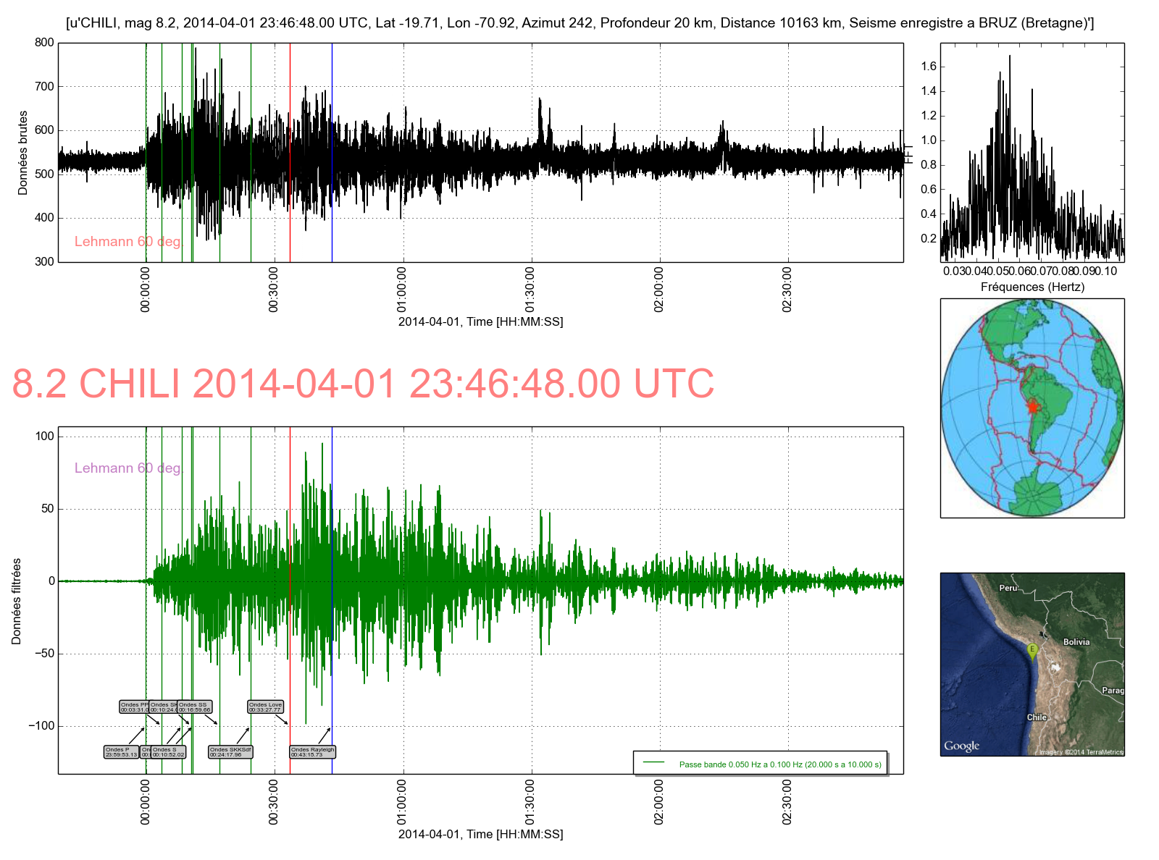Click the Ondes Love annotation label
This screenshot has height=860, width=1159.
point(265,707)
